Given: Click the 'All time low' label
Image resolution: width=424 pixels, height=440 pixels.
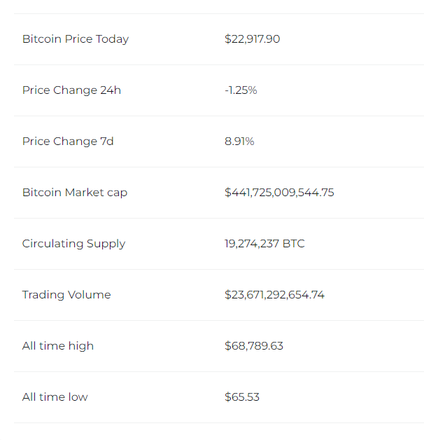Looking at the screenshot, I should (55, 397).
